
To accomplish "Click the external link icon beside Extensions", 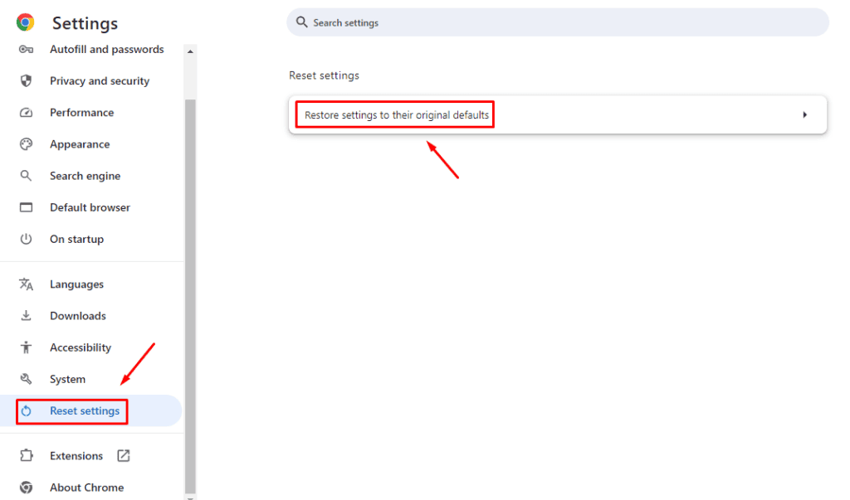I will point(124,455).
